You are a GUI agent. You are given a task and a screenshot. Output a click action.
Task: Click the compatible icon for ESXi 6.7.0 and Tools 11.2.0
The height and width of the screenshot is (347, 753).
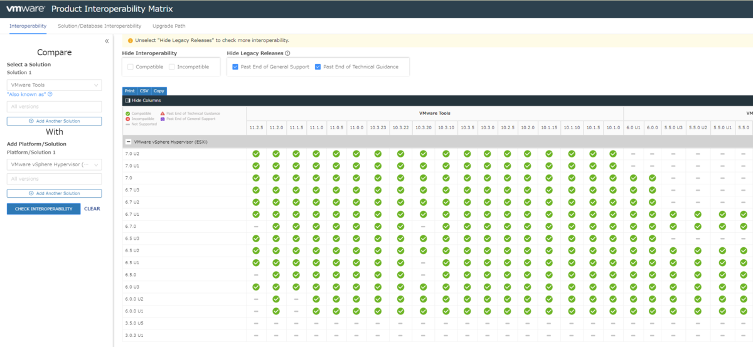[x=276, y=227]
